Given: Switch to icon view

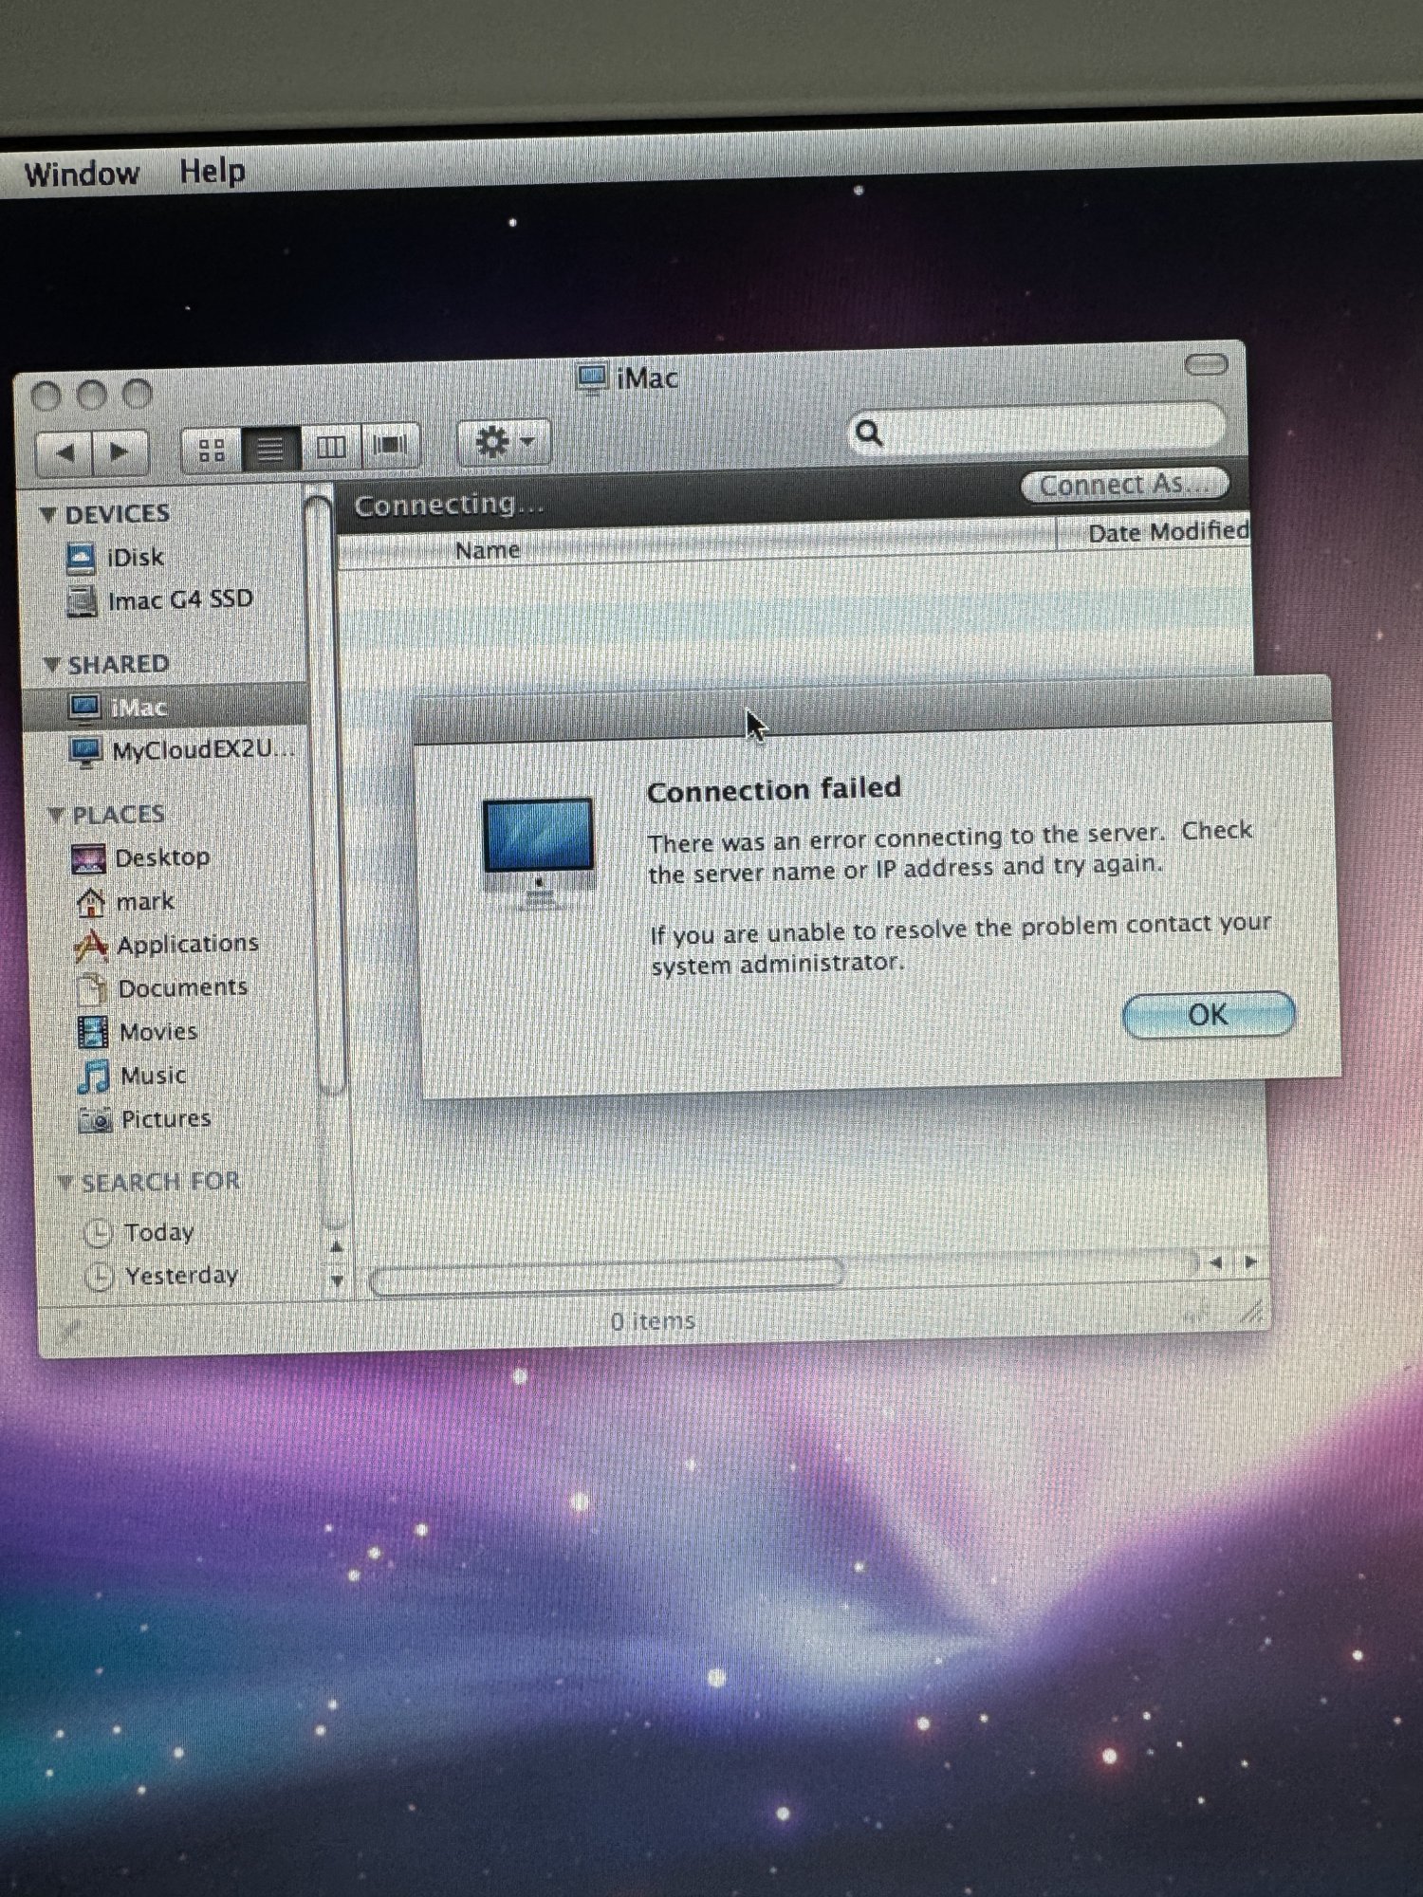Looking at the screenshot, I should 212,449.
